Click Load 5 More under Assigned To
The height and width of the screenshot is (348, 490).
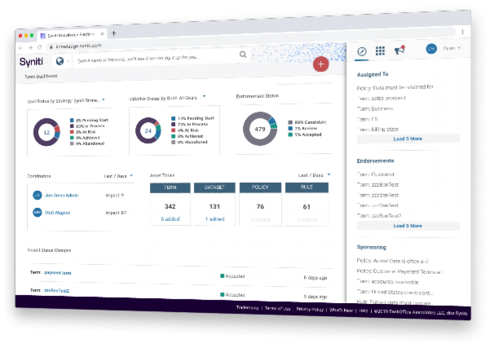coord(408,138)
